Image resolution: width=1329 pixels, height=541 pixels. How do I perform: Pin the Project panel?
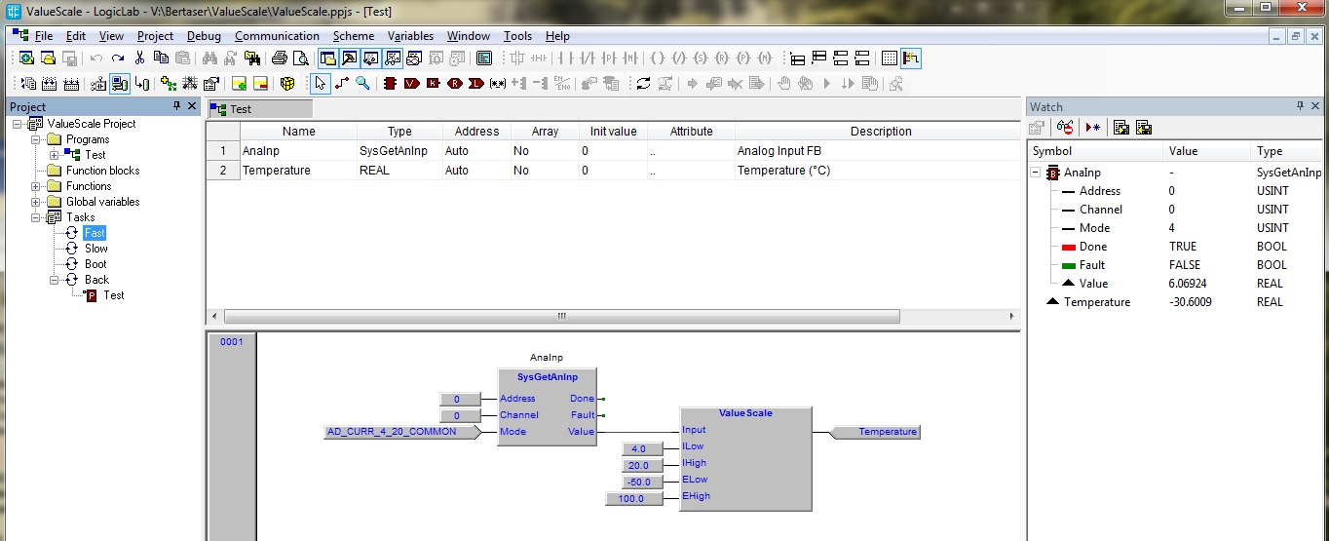point(176,105)
